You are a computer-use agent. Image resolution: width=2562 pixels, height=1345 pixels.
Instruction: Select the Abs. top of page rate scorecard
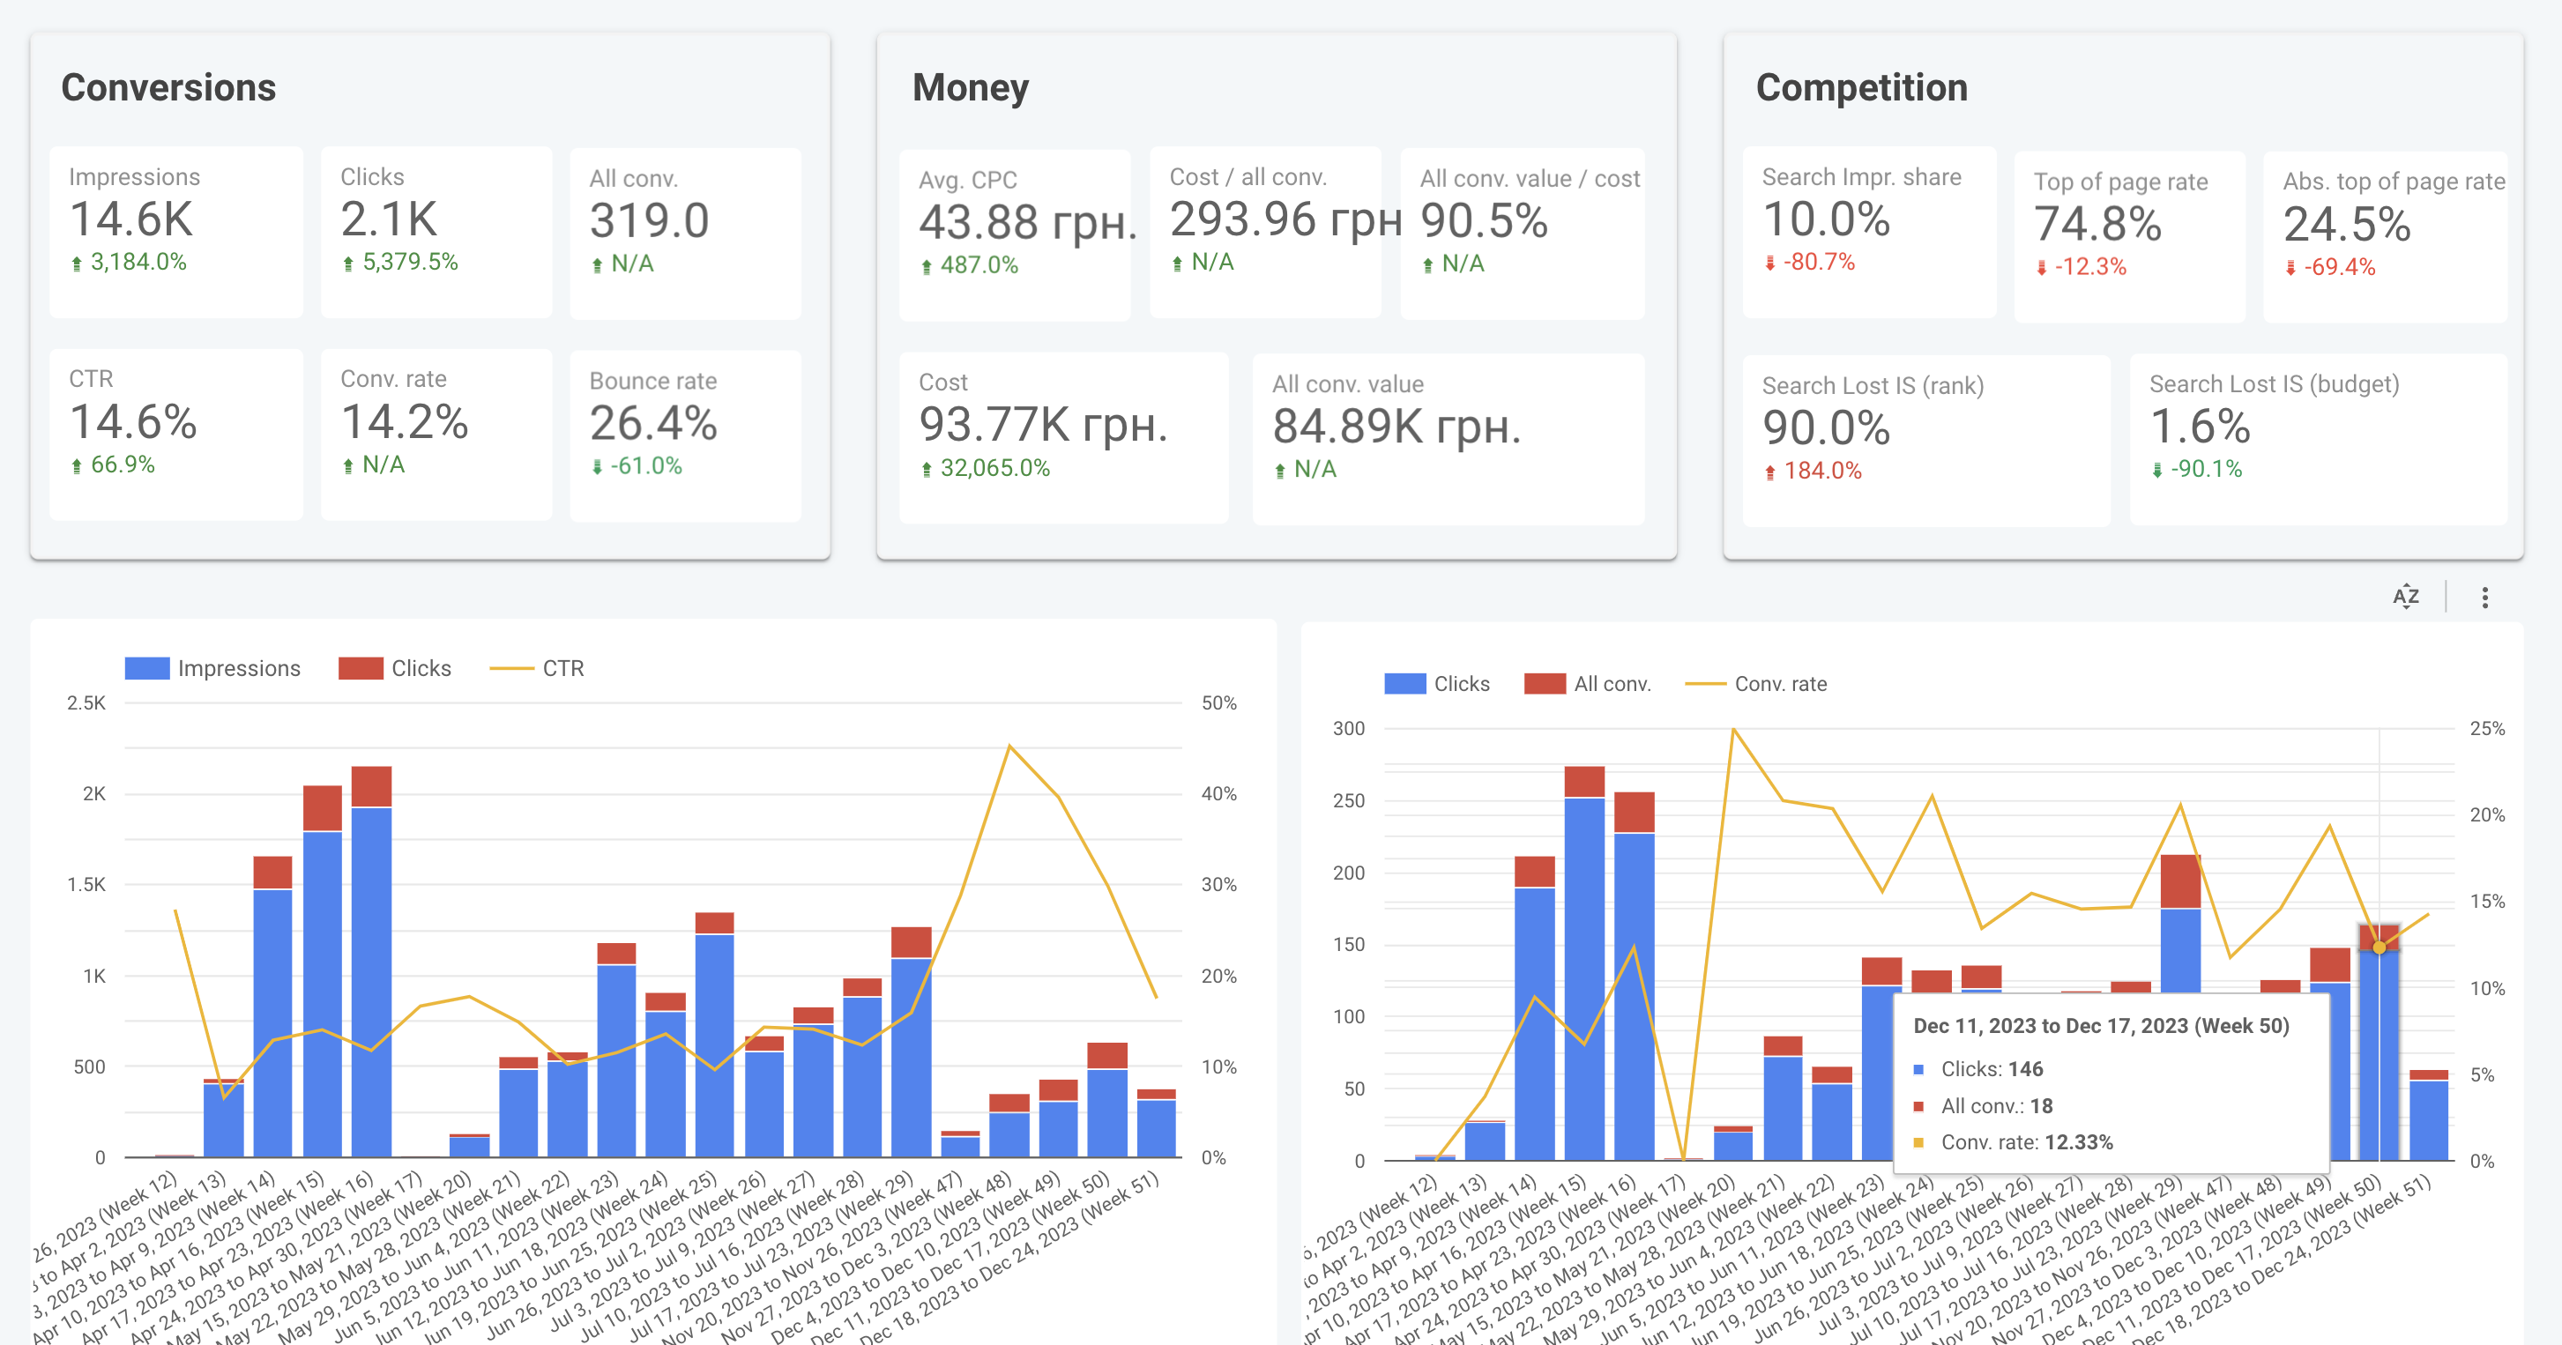pos(2385,236)
